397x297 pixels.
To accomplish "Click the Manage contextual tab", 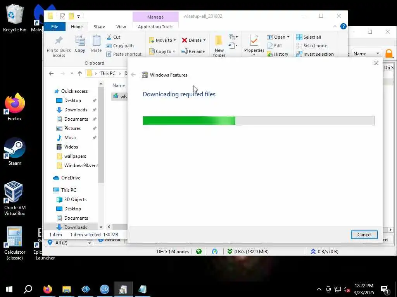I will [155, 17].
